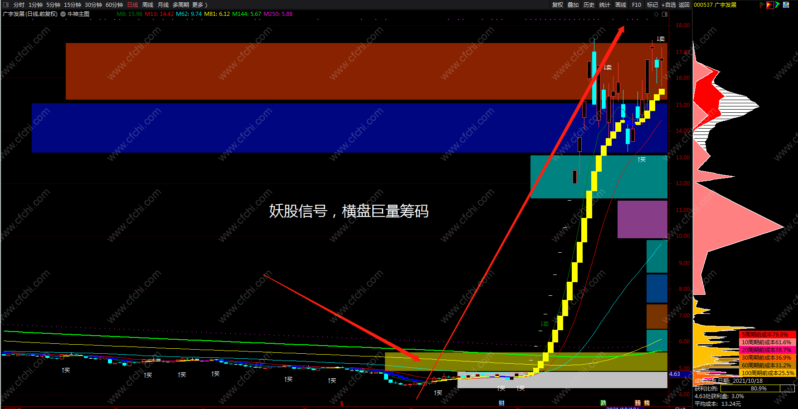Click the 广宇发展(日线,前复权) chart title
This screenshot has height=409, width=798.
(30, 14)
